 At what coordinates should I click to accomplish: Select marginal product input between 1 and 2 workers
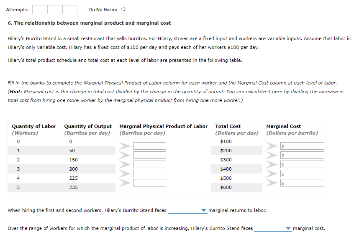tap(150, 155)
